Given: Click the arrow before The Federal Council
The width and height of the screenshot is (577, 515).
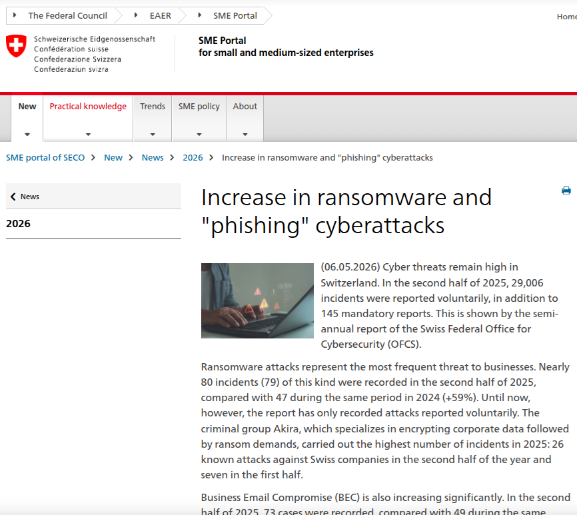Looking at the screenshot, I should coord(15,15).
